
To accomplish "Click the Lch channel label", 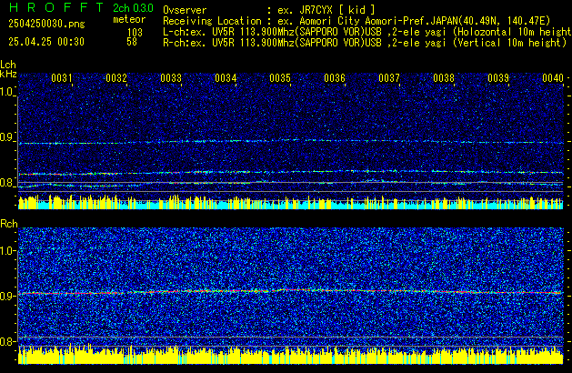I will [x=8, y=65].
